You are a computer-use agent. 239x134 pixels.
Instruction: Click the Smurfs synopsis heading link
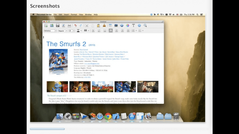pyautogui.click(x=57, y=96)
